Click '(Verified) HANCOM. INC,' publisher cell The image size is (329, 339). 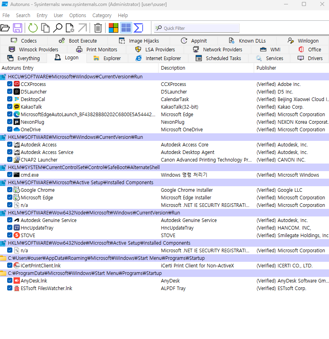(x=284, y=228)
